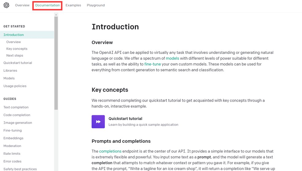Jump to Next steps in sidebar
Screen dimensions: 302x171
point(15,55)
